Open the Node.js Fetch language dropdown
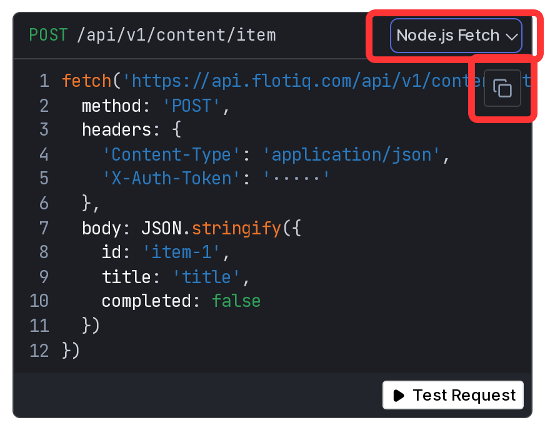Viewport: 545px width, 430px height. pos(456,36)
